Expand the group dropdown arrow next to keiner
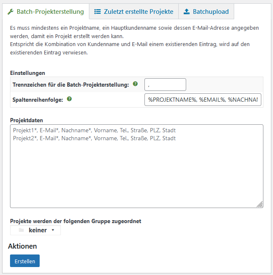 point(53,230)
